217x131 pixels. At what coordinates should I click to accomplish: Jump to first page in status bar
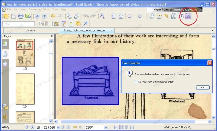pos(27,127)
